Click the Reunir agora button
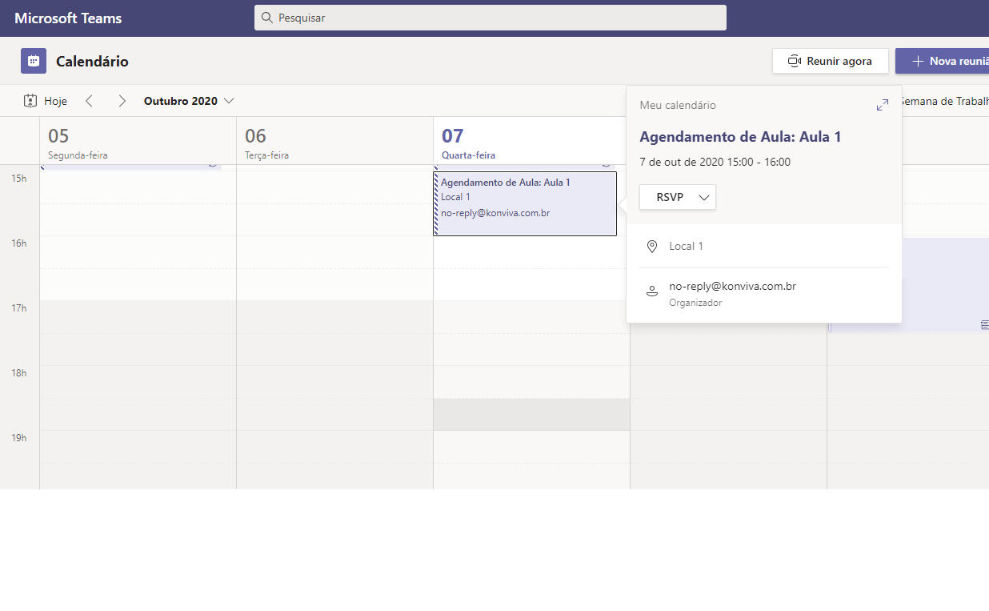The height and width of the screenshot is (611, 989). point(831,61)
